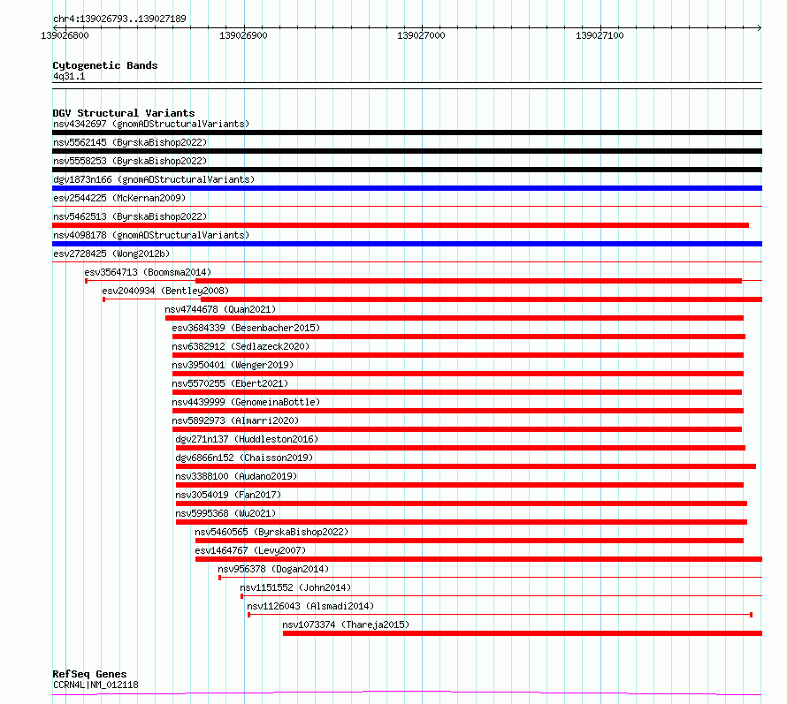The height and width of the screenshot is (704, 787).
Task: Open variant nsv5562145 (ByrskaBishop2022)
Action: click(x=130, y=142)
